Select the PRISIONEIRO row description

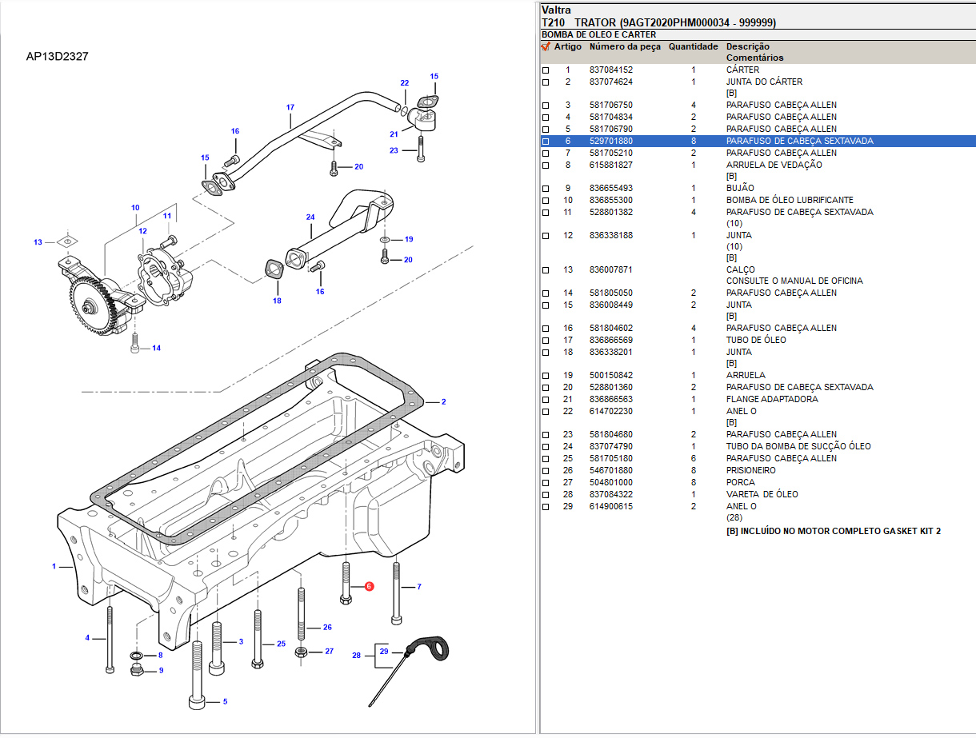750,470
